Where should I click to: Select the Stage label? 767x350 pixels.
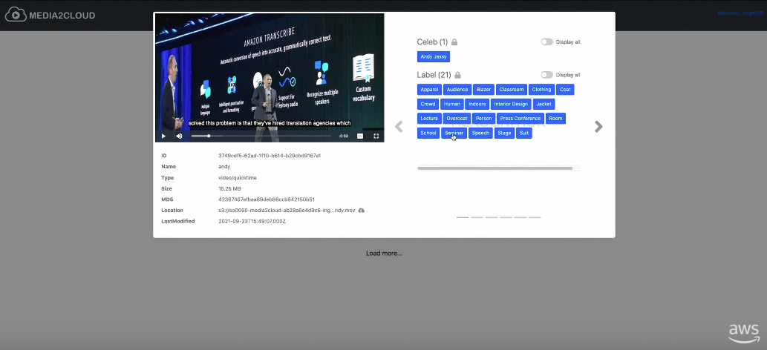(x=504, y=133)
